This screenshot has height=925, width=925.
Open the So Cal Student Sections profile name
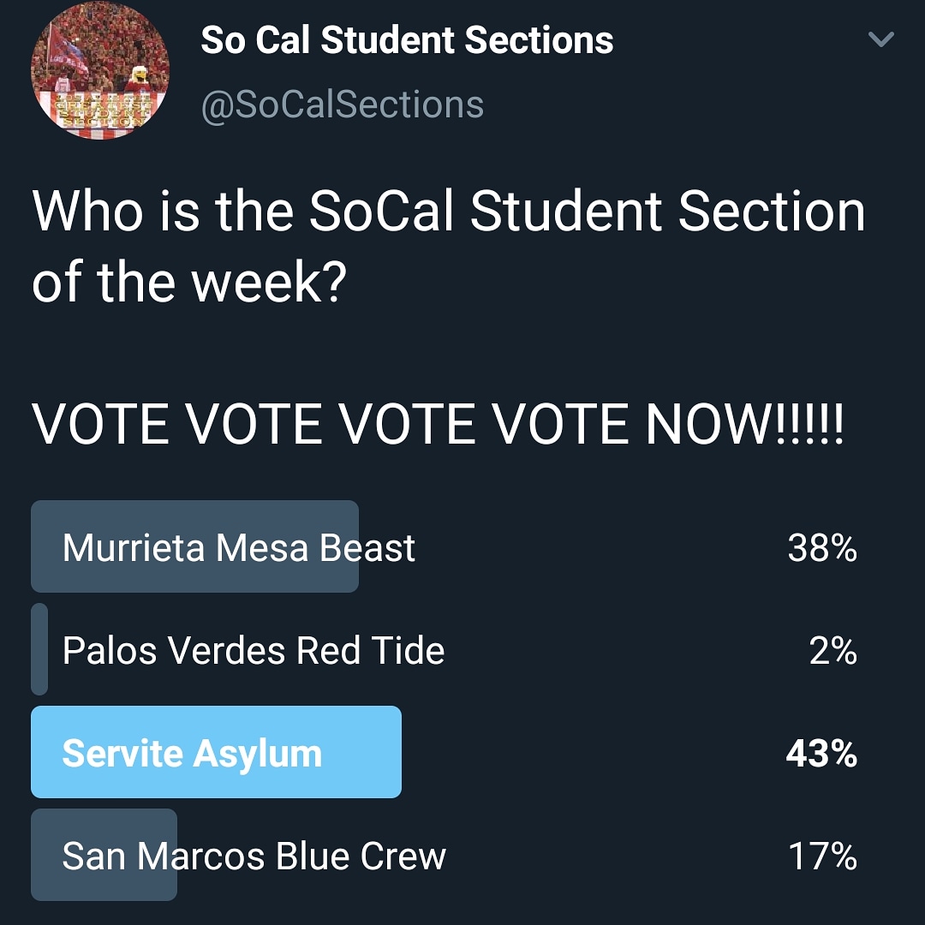pyautogui.click(x=408, y=39)
